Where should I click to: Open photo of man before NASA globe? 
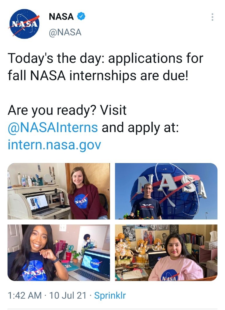pos(166,191)
